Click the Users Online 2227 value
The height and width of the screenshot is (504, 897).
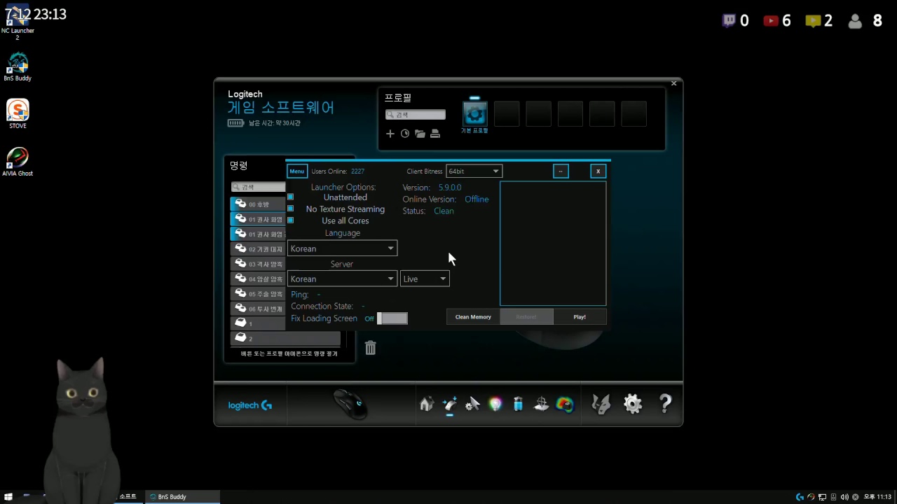click(x=357, y=171)
